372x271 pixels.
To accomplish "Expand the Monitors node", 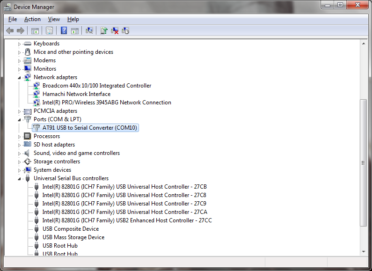I will (x=19, y=69).
